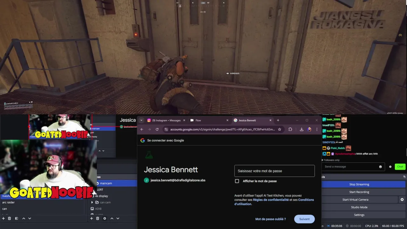
Task: Remove selected scene using trash icon
Action: pyautogui.click(x=10, y=219)
